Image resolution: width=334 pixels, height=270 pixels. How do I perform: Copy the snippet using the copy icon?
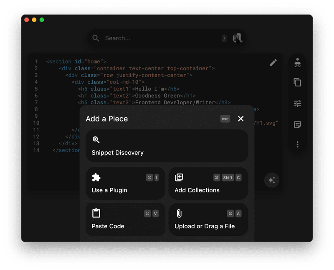point(298,83)
